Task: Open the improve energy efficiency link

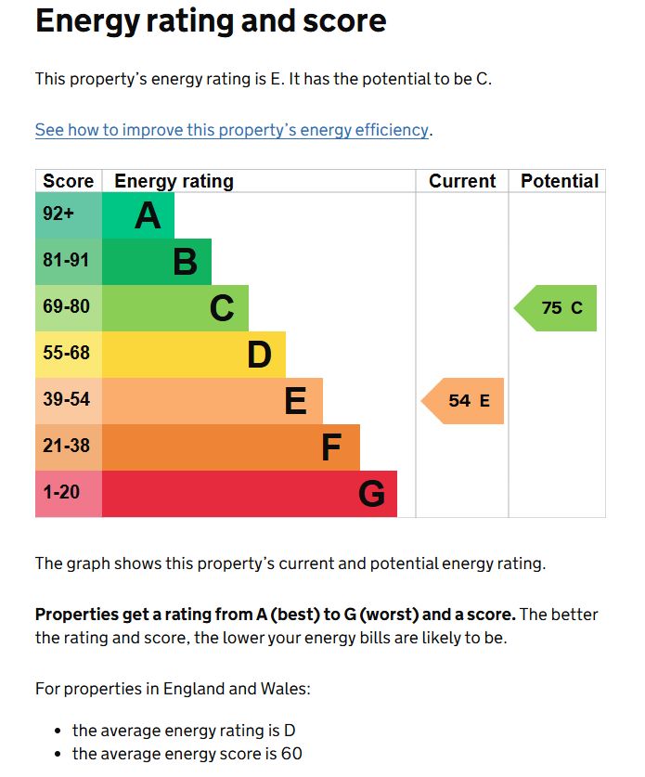Action: tap(232, 130)
